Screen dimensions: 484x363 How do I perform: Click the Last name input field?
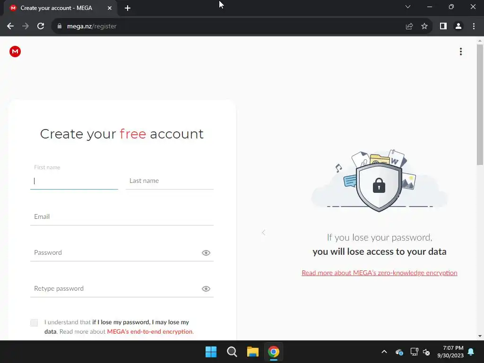coord(170,181)
